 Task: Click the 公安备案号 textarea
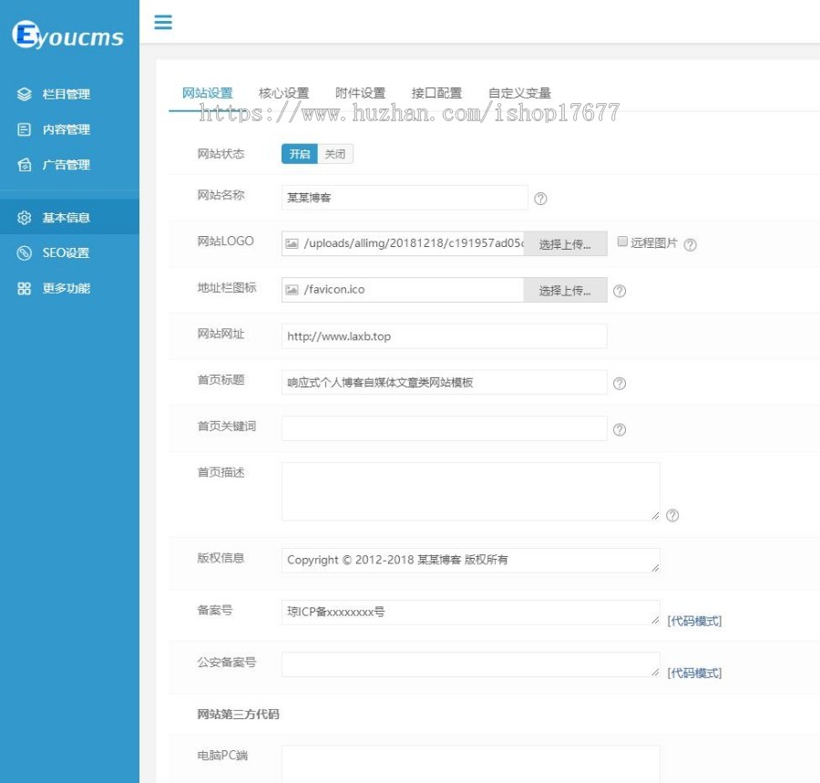[x=471, y=665]
